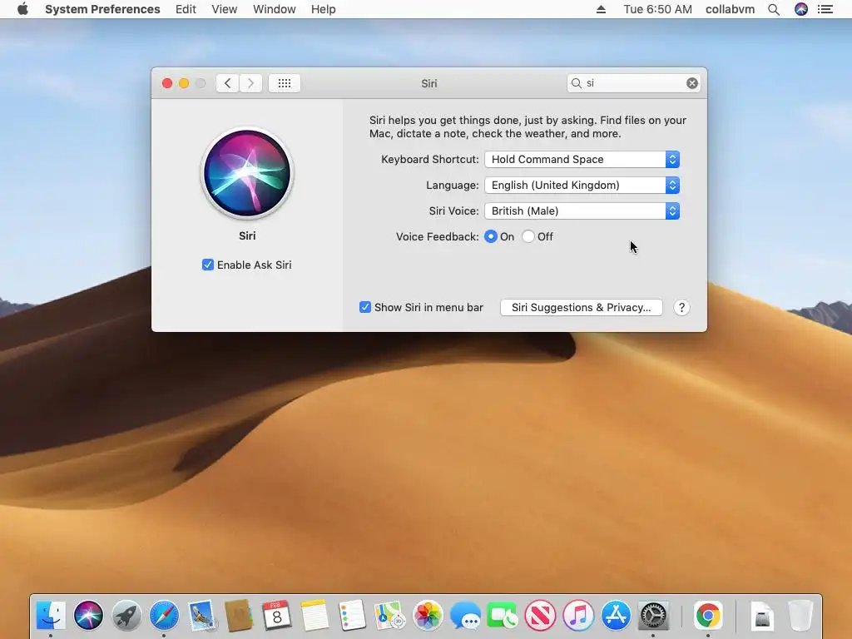The image size is (852, 639).
Task: Open Messages bubble icon in Dock
Action: click(466, 615)
